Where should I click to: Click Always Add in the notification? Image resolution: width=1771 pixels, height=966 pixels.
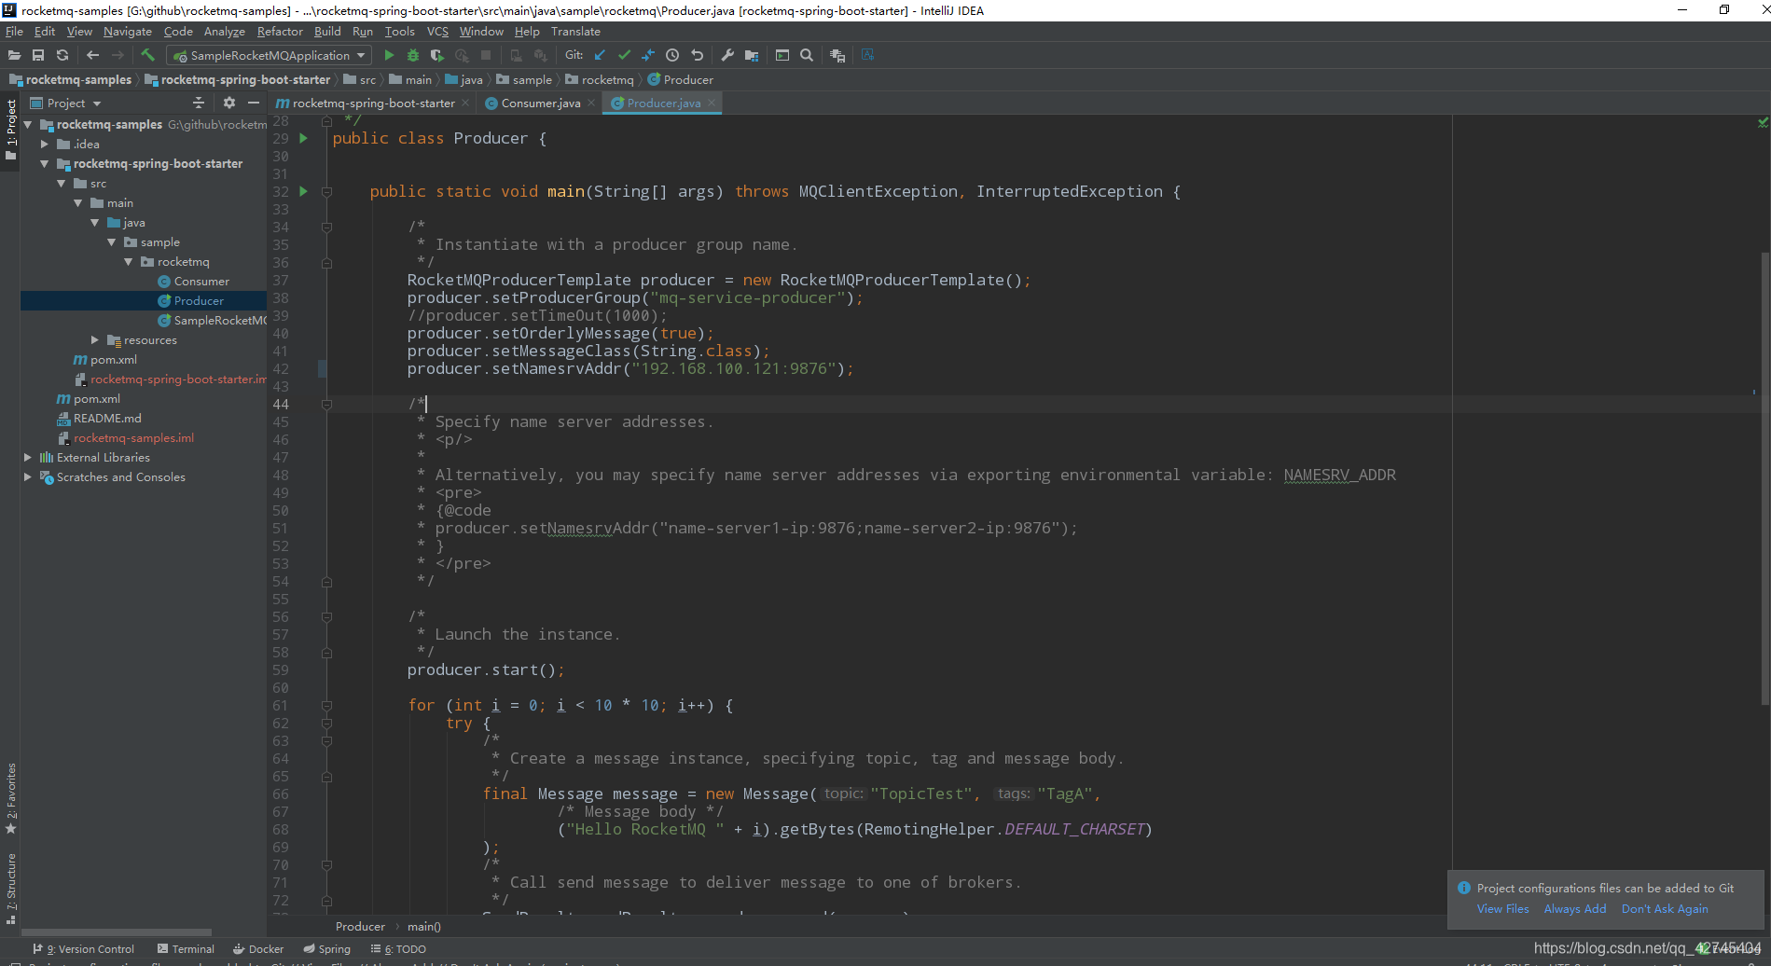(x=1574, y=908)
